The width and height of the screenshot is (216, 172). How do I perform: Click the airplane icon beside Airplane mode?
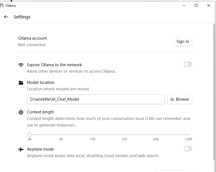21,149
